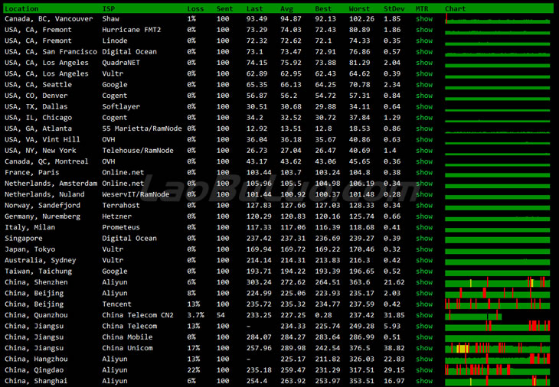Viewport: 559px width, 387px height.
Task: Click the Loss column header
Action: click(195, 8)
